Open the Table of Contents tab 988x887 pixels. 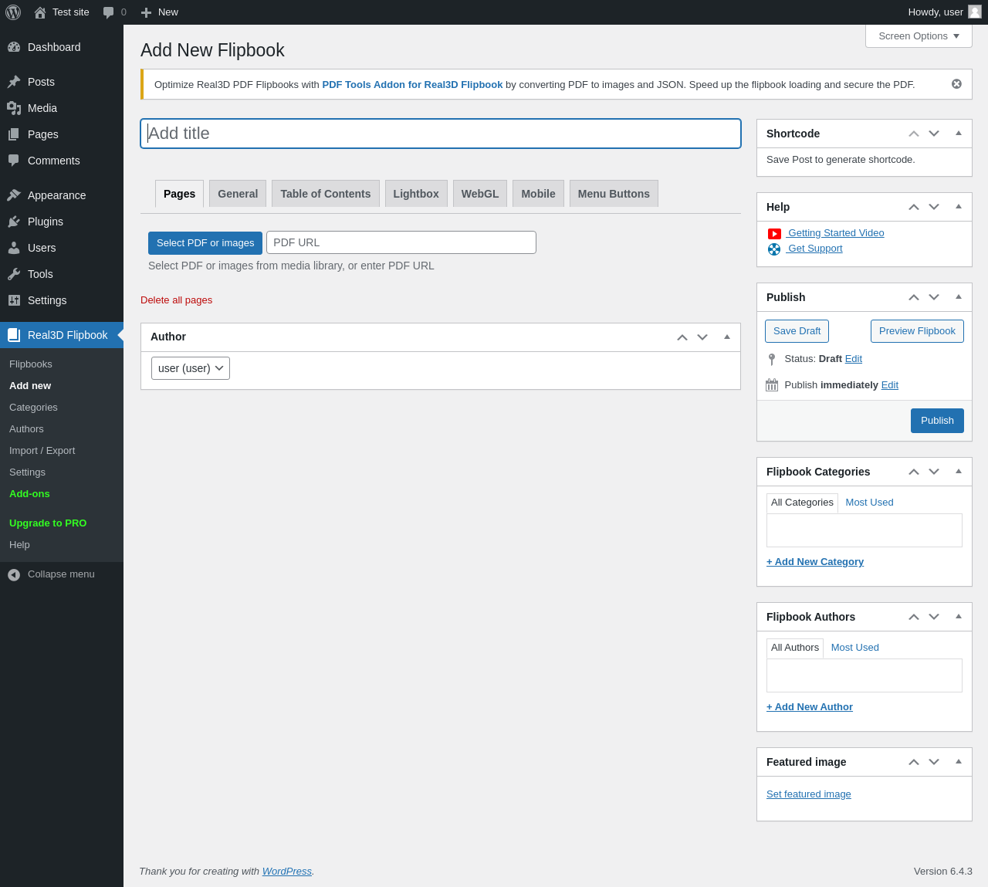coord(326,194)
